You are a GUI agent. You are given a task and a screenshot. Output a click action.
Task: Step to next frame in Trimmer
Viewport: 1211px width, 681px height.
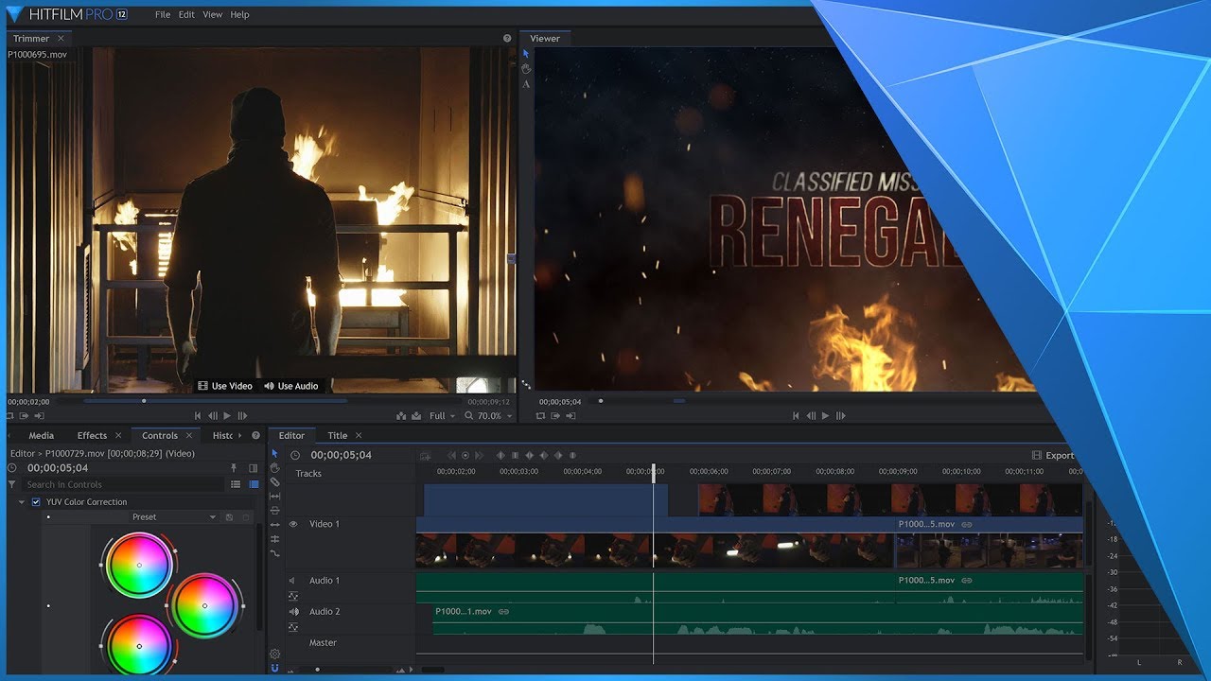tap(242, 415)
